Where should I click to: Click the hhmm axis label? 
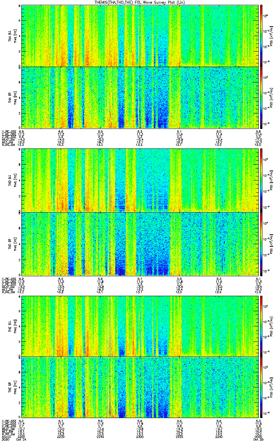[6, 437]
